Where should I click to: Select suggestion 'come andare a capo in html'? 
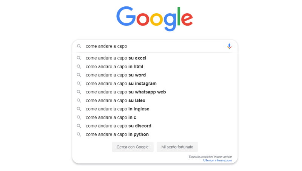155,66
